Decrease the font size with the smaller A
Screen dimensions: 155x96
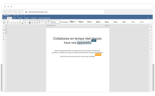pos(26,21)
